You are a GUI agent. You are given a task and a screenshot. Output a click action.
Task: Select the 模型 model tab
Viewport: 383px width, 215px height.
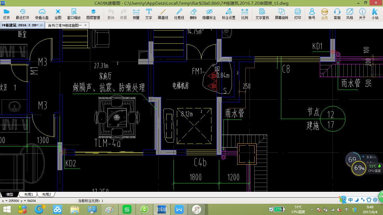tap(10, 194)
